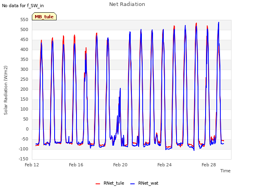255x191 pixels.
Task: Click the 50 y-axis tick label
Action: [x=25, y=119]
